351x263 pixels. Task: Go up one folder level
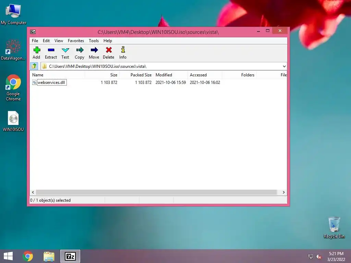pyautogui.click(x=34, y=66)
